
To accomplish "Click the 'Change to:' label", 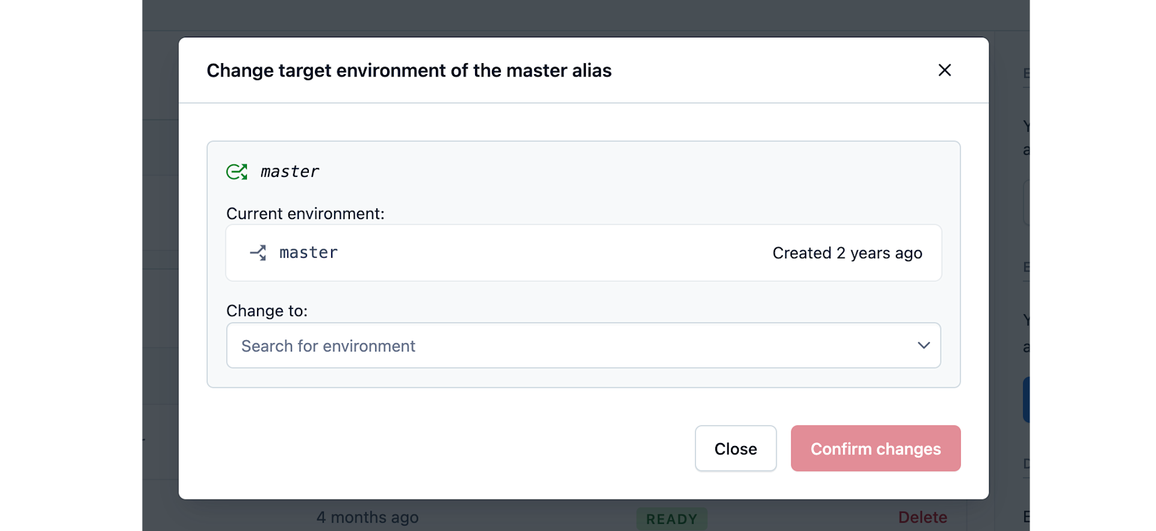I will [x=267, y=311].
